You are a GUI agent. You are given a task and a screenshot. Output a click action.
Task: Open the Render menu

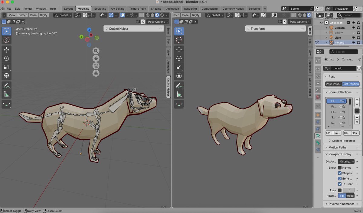tap(28, 9)
